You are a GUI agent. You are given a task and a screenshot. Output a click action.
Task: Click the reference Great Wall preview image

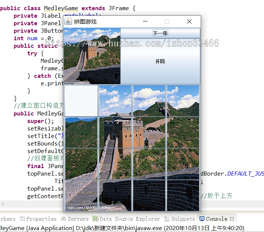92,56
